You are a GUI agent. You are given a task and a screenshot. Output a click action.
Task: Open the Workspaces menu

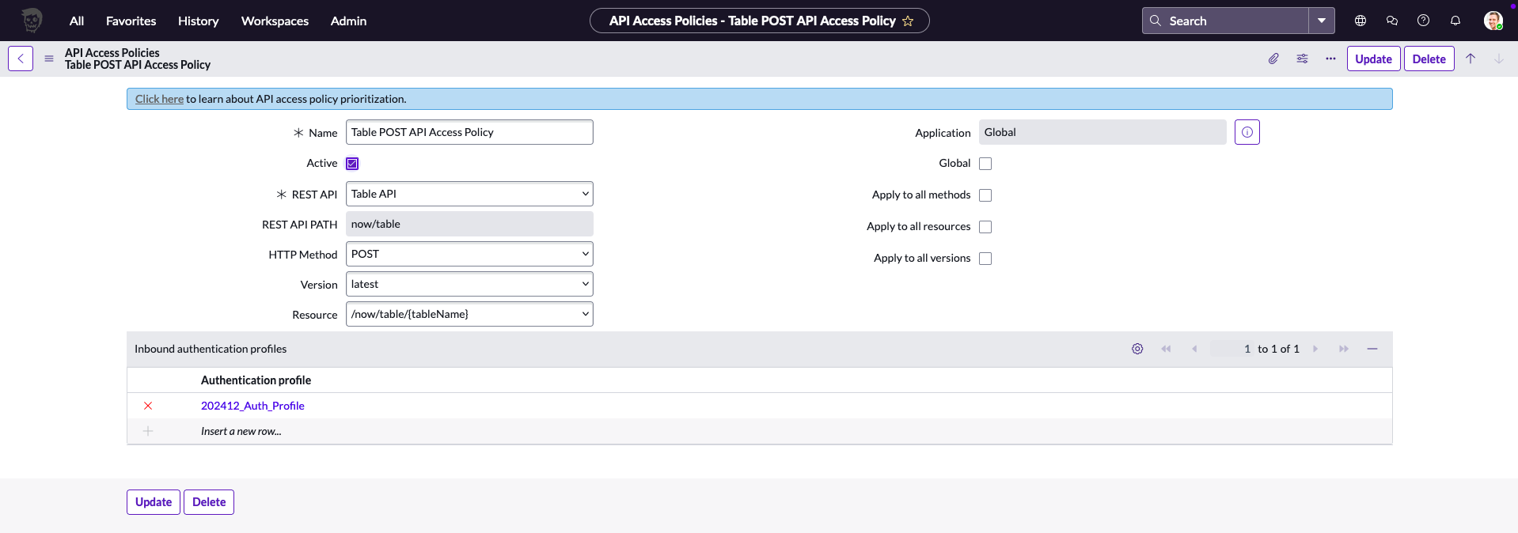coord(275,21)
